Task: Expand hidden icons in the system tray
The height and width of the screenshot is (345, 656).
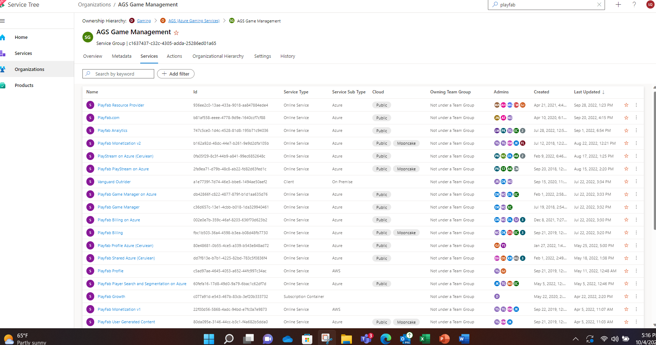Action: (576, 339)
